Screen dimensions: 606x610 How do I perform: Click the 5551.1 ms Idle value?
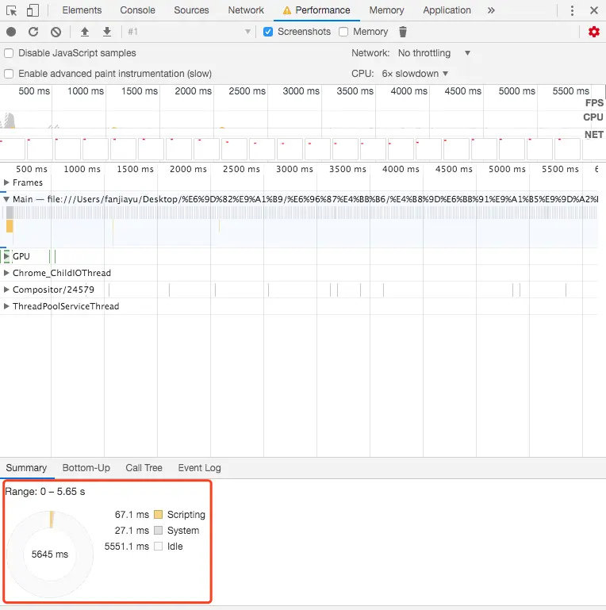coord(127,547)
